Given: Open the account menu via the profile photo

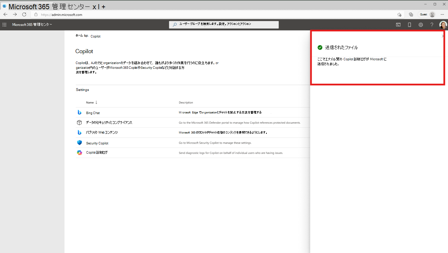Looking at the screenshot, I should click(443, 25).
